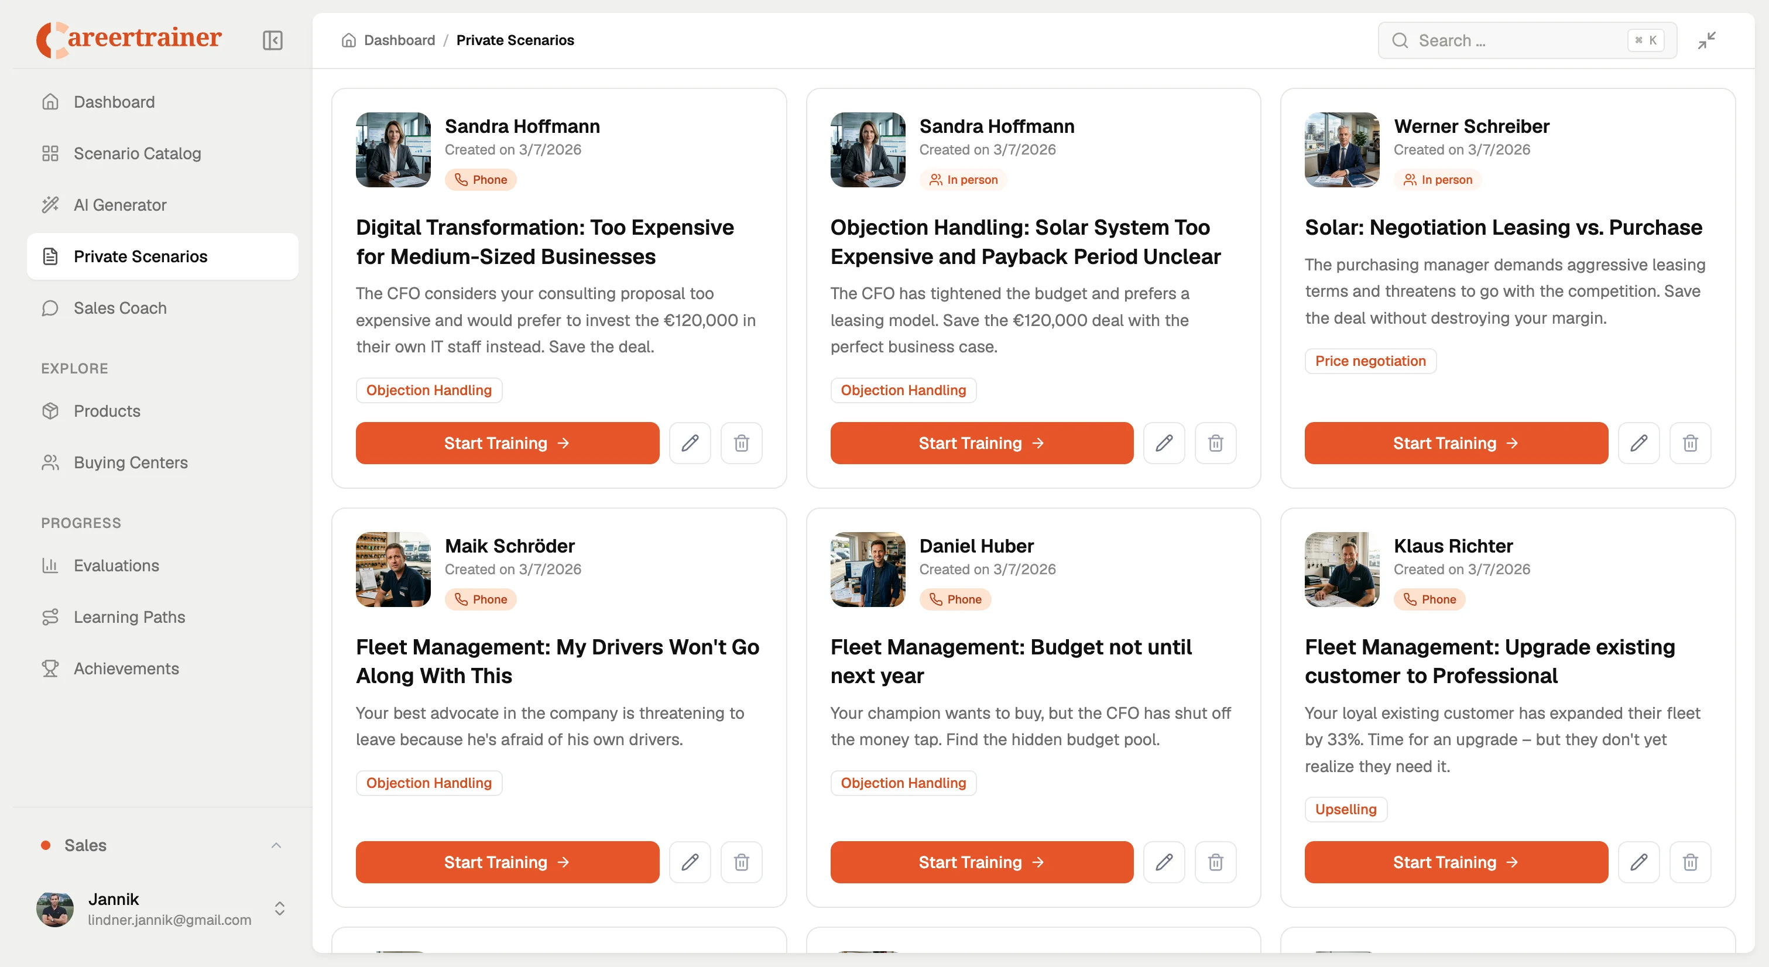Click In person badge on Werner Schreiber card
This screenshot has width=1769, height=967.
[1437, 179]
